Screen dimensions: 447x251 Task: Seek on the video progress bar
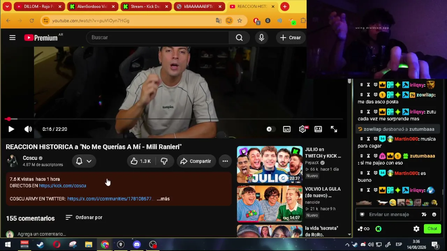[174, 119]
